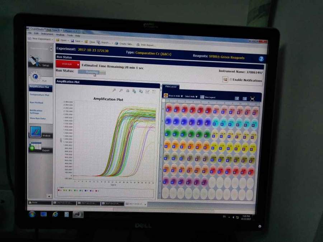Screen dimensions: 323x242
Task: Click the Running progress bar
Action: 92,72
